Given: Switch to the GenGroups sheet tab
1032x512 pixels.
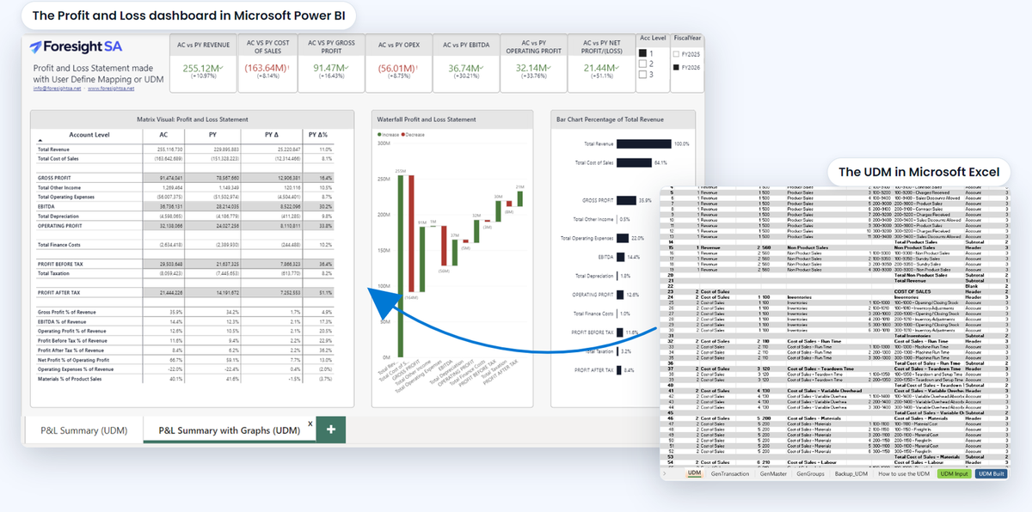Looking at the screenshot, I should click(811, 473).
